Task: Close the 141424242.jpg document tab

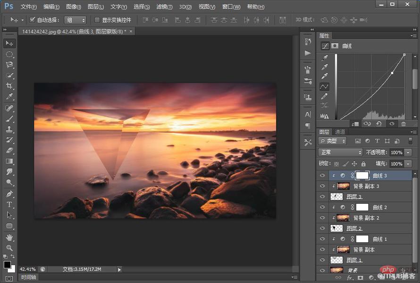Action: (131, 31)
